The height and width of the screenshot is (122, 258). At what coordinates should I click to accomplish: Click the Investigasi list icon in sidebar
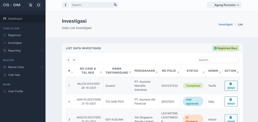5,43
